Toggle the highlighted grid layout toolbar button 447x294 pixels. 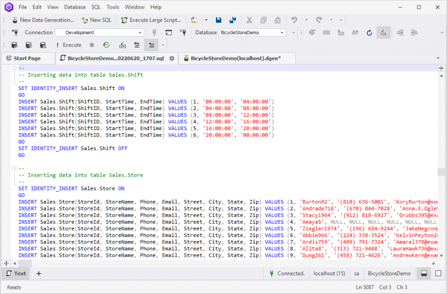click(151, 45)
